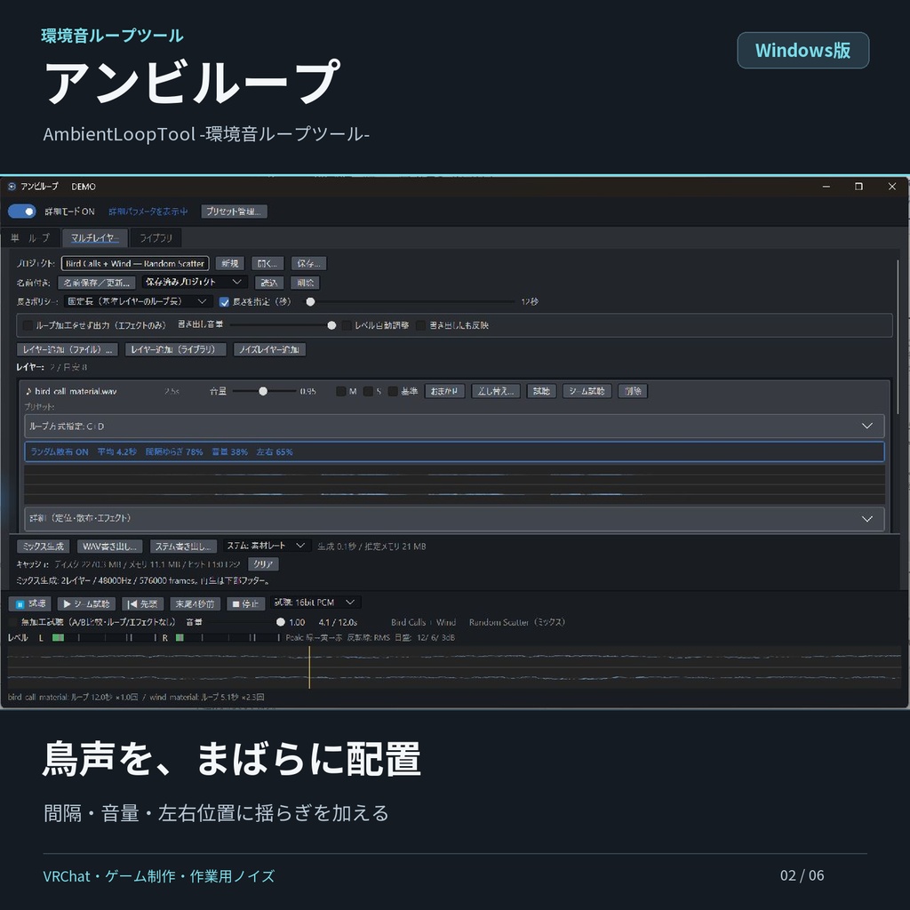Click the ノイズレイヤー追加 button

269,349
